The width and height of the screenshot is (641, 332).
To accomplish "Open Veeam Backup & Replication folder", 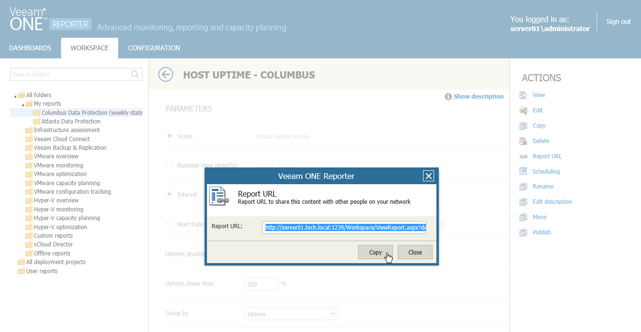I will tap(70, 148).
